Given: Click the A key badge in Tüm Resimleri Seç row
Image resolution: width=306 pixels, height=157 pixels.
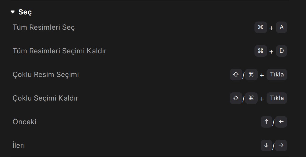Looking at the screenshot, I should click(x=282, y=27).
